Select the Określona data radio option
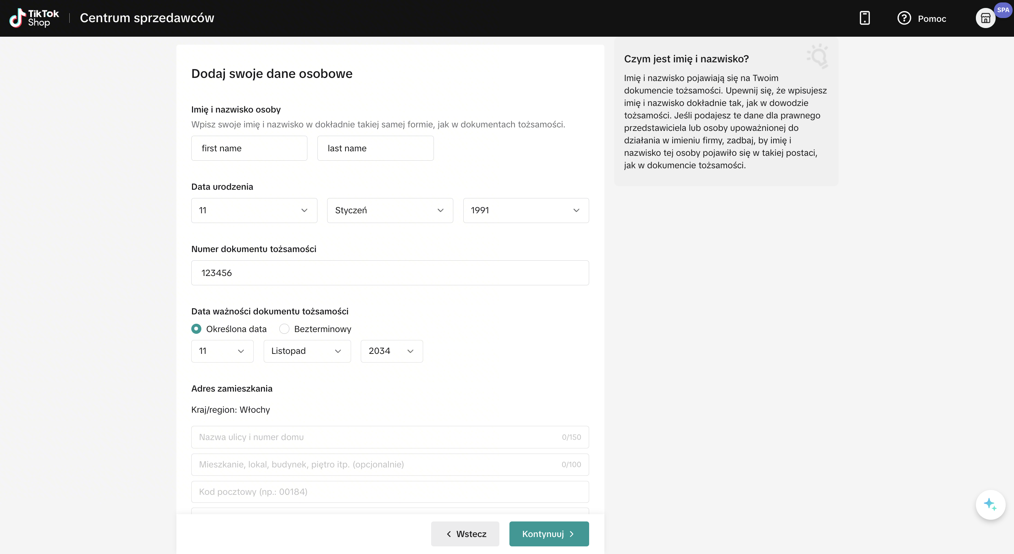Image resolution: width=1014 pixels, height=554 pixels. [196, 329]
